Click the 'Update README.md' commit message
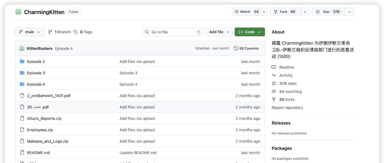This screenshot has width=384, height=163. (x=138, y=153)
